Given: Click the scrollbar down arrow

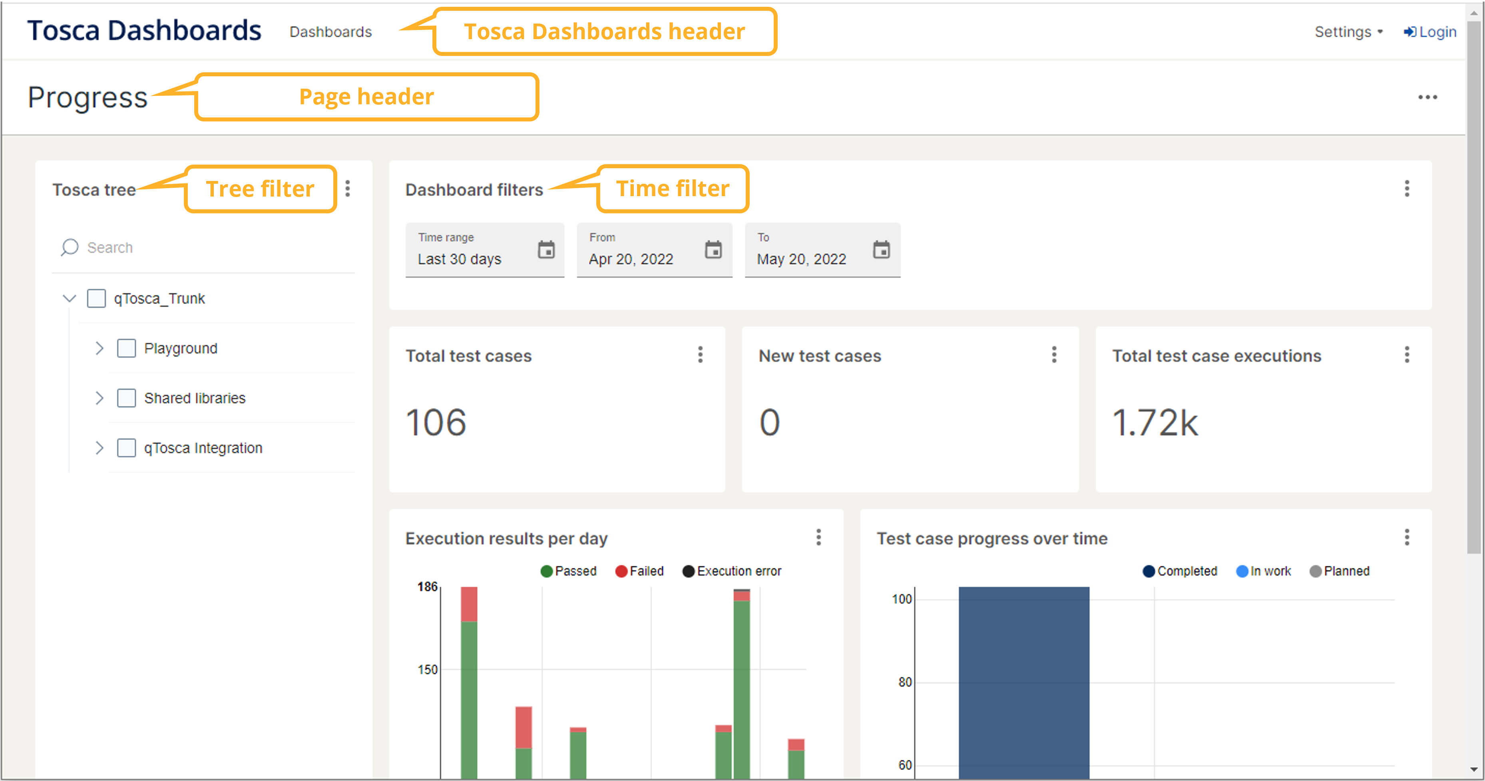Looking at the screenshot, I should pos(1473,769).
